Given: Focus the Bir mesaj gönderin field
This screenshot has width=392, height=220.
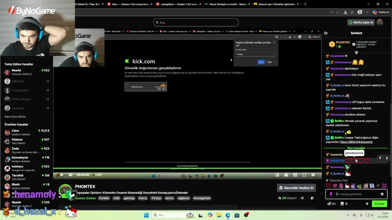Looking at the screenshot, I should coord(356,194).
